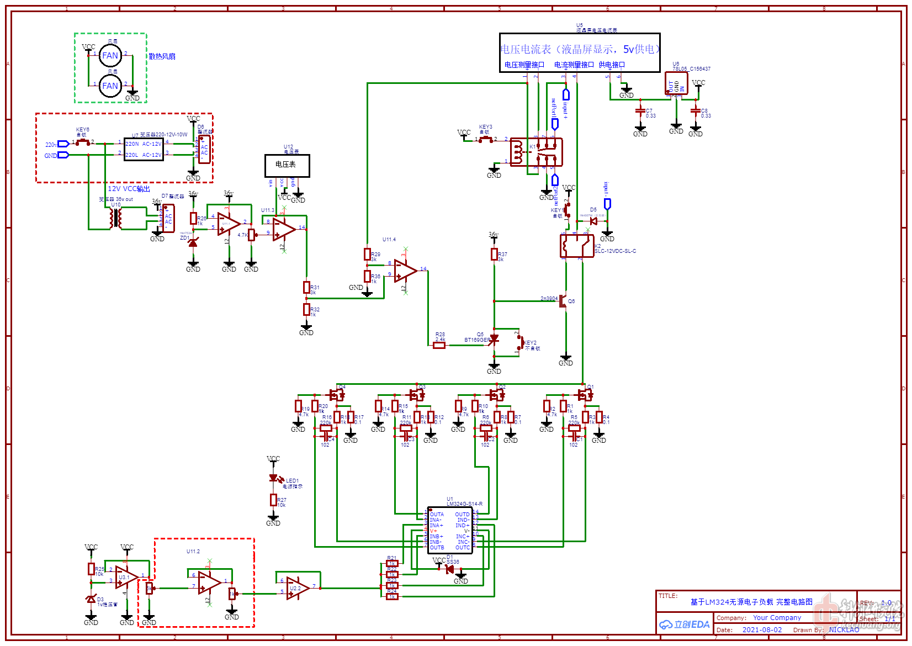Select the LM324 U1 chip
912x646 pixels.
(449, 530)
